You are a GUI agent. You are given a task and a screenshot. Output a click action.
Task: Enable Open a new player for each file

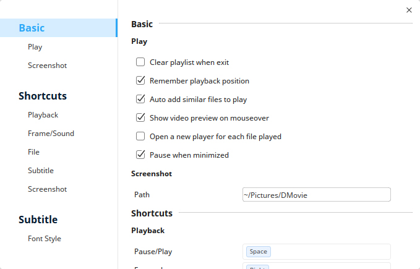click(140, 137)
